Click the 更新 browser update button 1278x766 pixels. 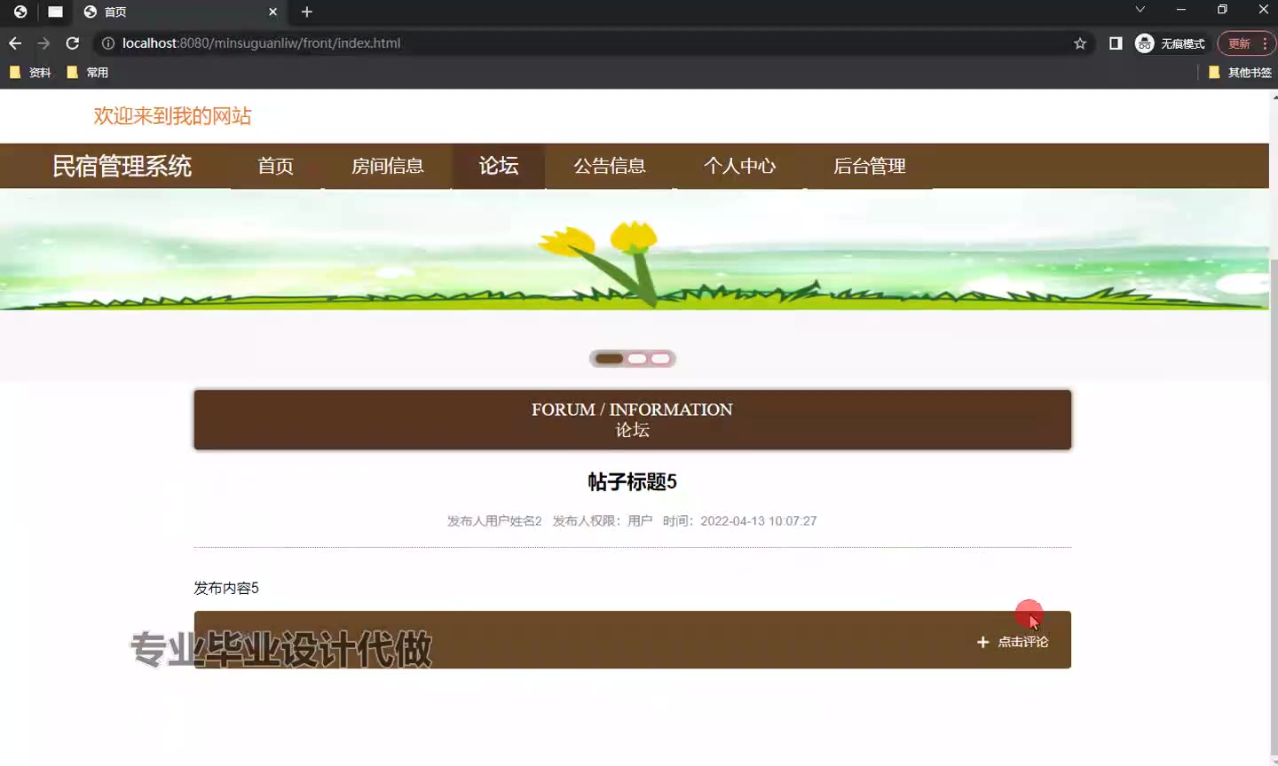pyautogui.click(x=1247, y=43)
